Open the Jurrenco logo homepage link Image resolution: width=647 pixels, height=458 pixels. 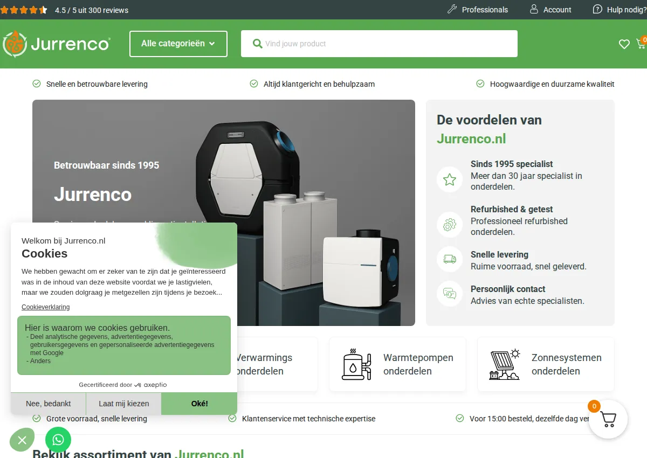click(57, 44)
